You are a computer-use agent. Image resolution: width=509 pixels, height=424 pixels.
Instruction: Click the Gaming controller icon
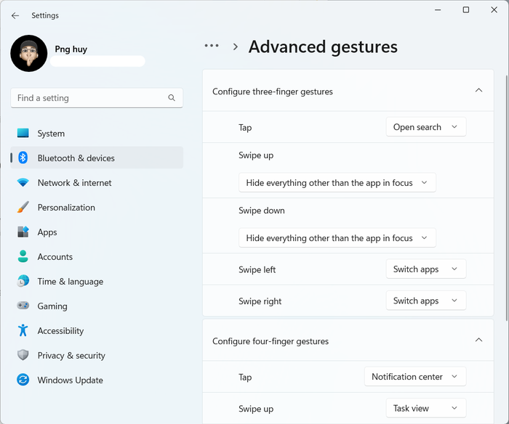point(23,306)
